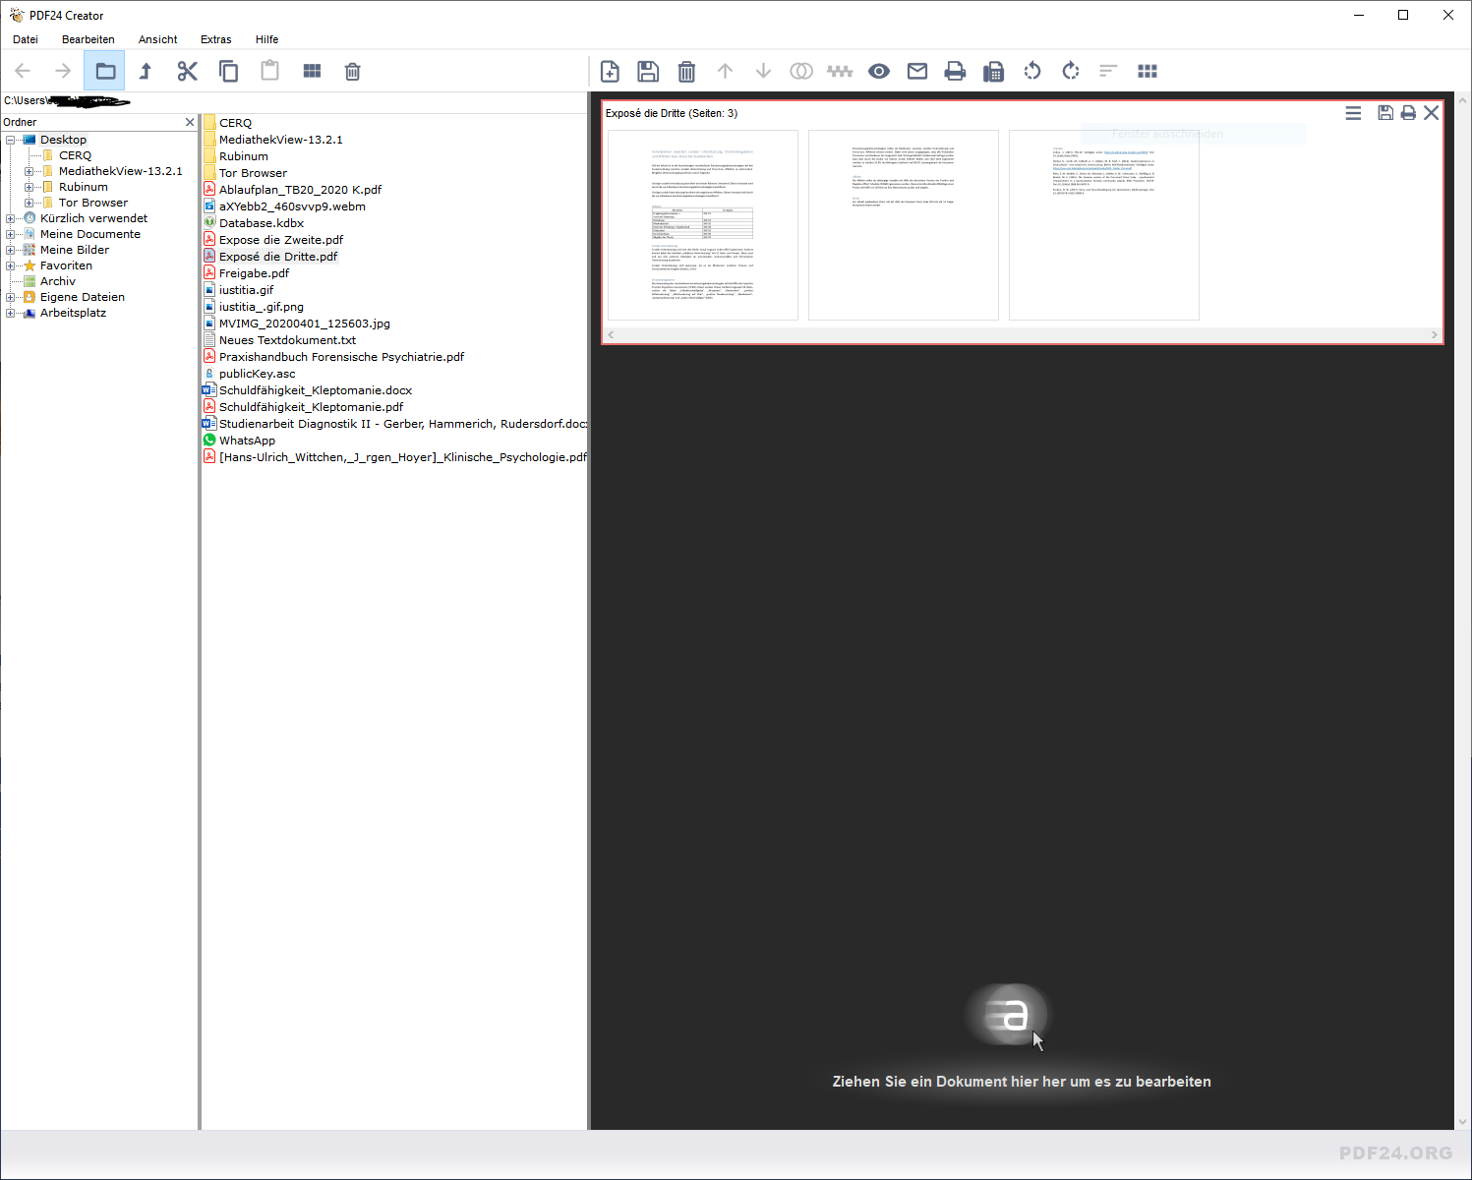
Task: Select file Expose die Zweite.pdf
Action: click(x=281, y=240)
